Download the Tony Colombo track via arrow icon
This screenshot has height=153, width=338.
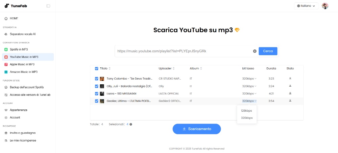tap(290, 78)
